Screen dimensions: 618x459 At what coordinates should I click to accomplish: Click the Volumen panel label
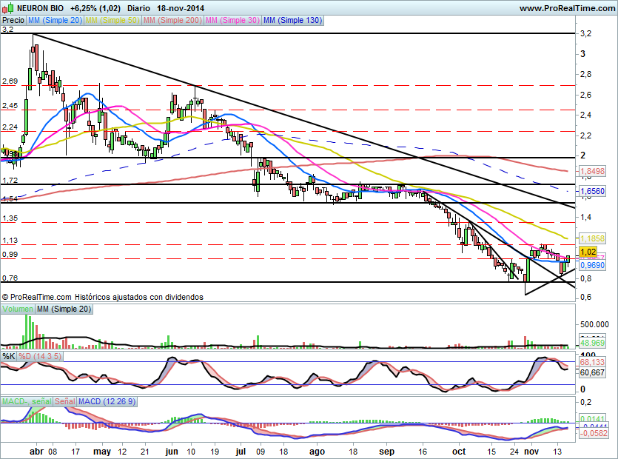(x=18, y=307)
